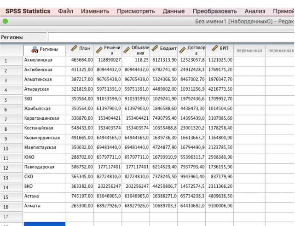Open the Данные menu

pos(174,12)
